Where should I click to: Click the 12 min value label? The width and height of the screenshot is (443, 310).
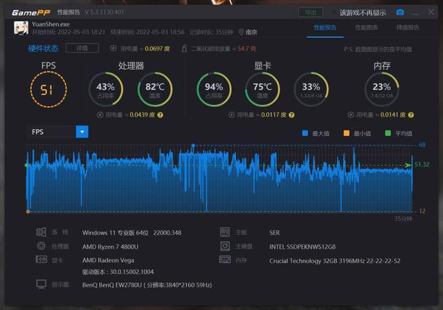pos(422,211)
